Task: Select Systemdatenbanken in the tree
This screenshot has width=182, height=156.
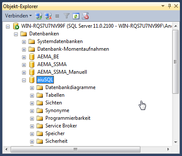Action: point(60,41)
